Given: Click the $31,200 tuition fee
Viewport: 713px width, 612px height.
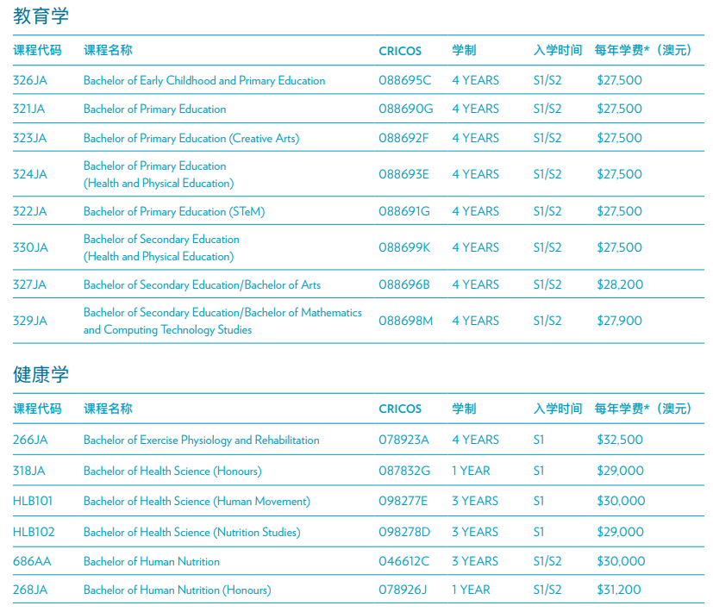Looking at the screenshot, I should point(619,590).
